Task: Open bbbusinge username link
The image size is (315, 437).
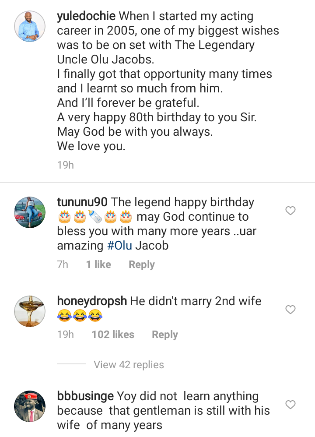Action: (85, 396)
